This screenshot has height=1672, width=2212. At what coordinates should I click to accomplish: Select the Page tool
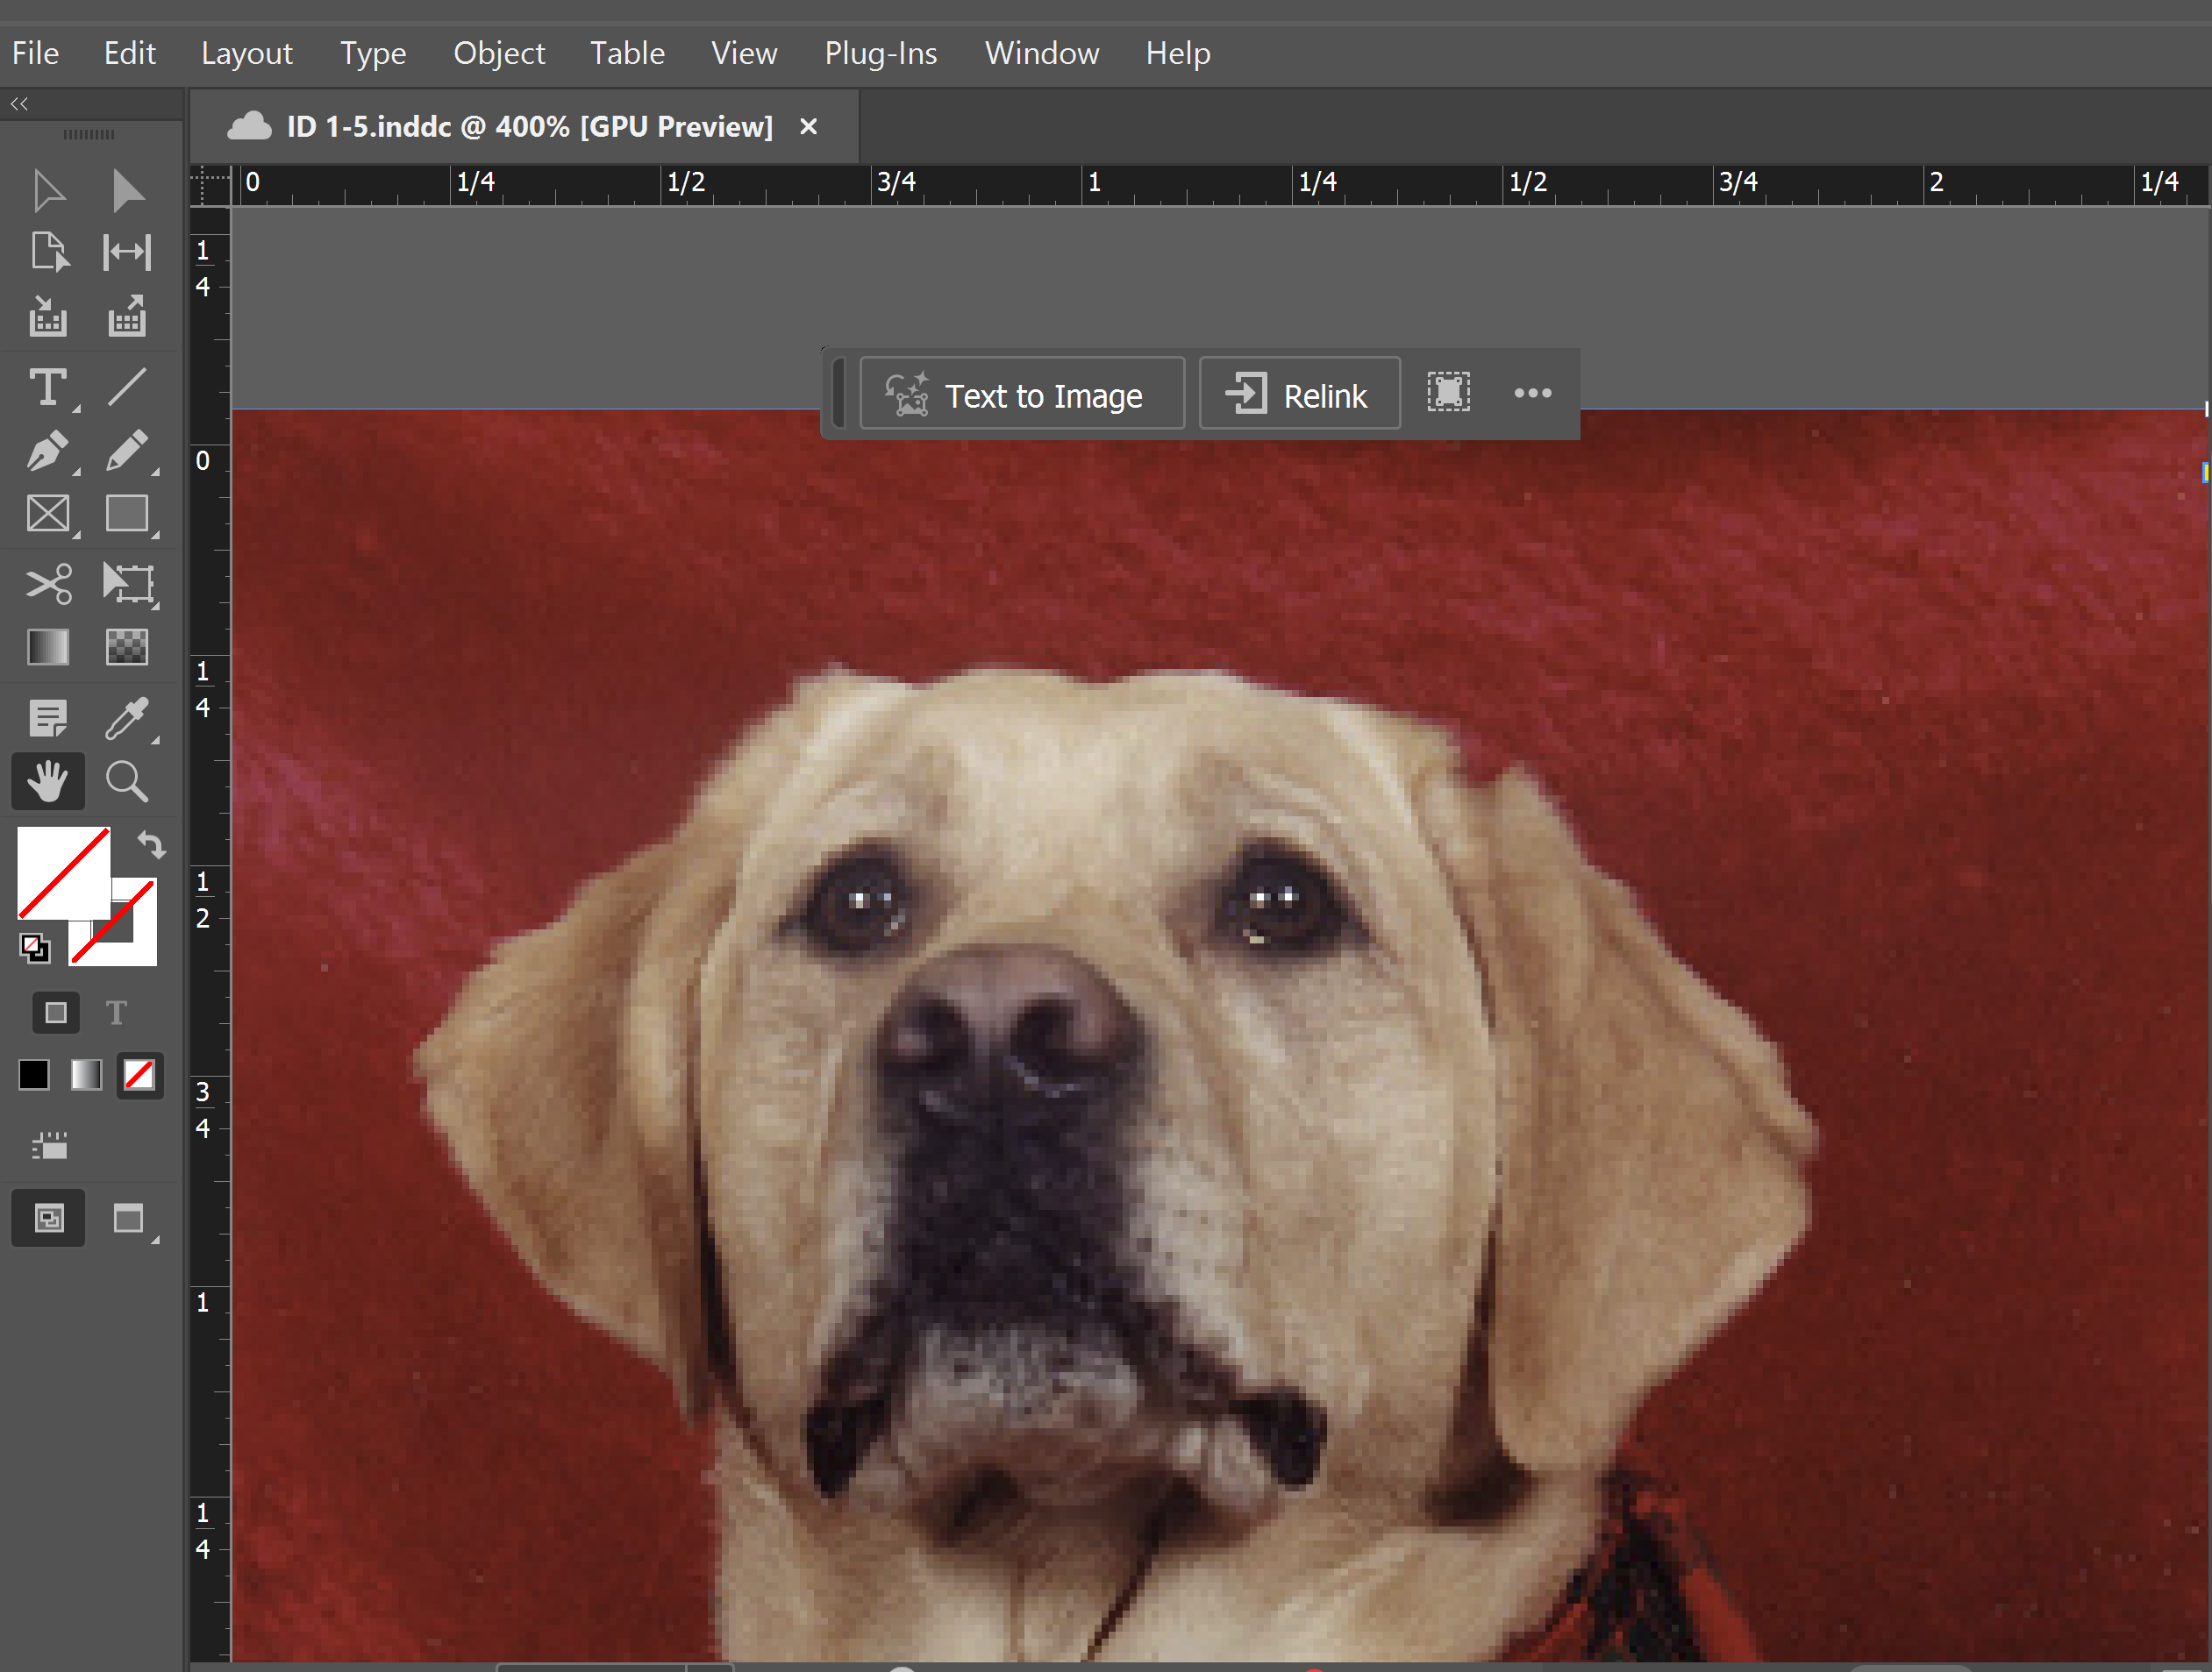tap(48, 252)
